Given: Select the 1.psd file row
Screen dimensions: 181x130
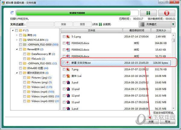Looking at the screenshot, I should pyautogui.click(x=116, y=109).
